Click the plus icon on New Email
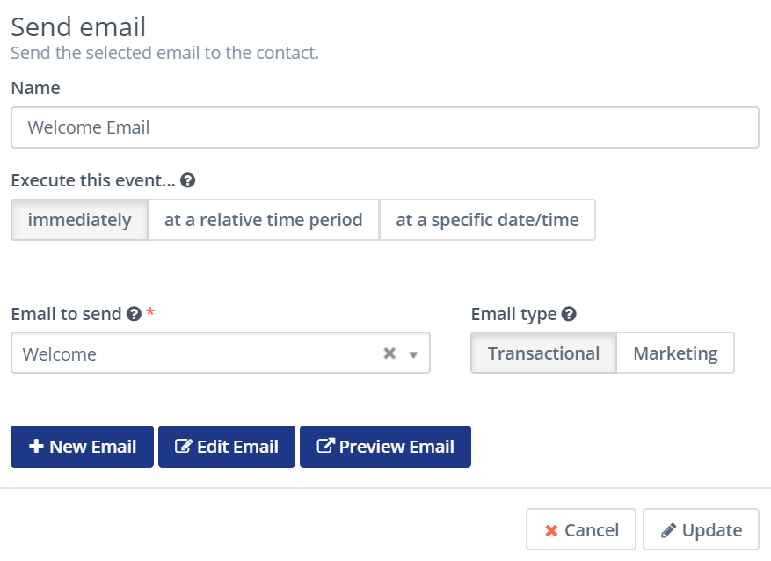Image resolution: width=771 pixels, height=561 pixels. pos(36,447)
